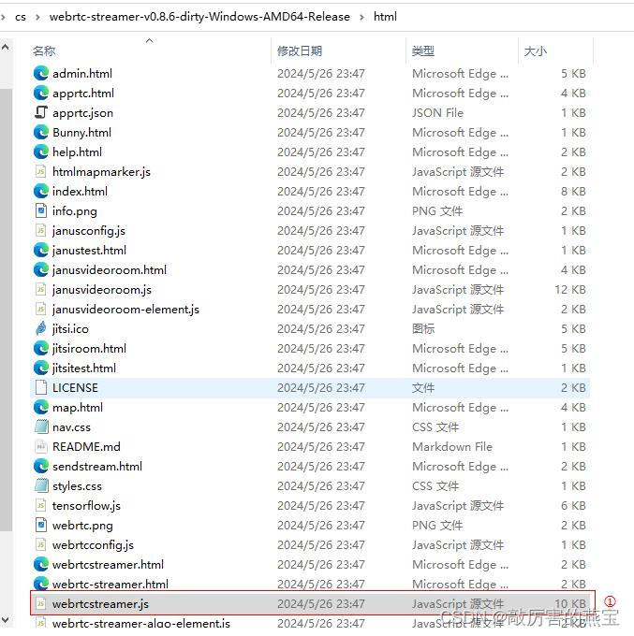The image size is (634, 636).
Task: Click the PNG 文件 type of info.png
Action: click(x=437, y=211)
